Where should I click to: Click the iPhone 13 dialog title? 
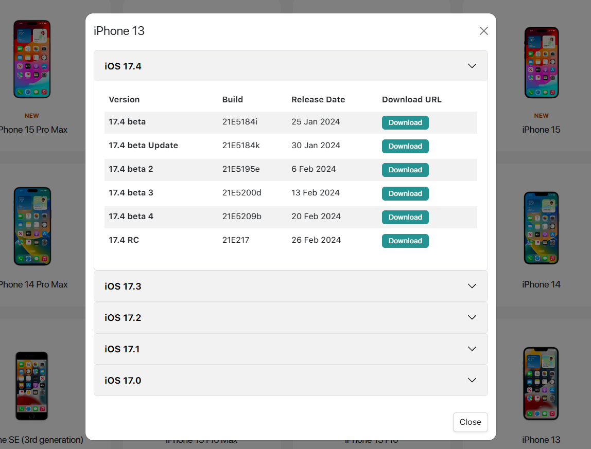[119, 31]
